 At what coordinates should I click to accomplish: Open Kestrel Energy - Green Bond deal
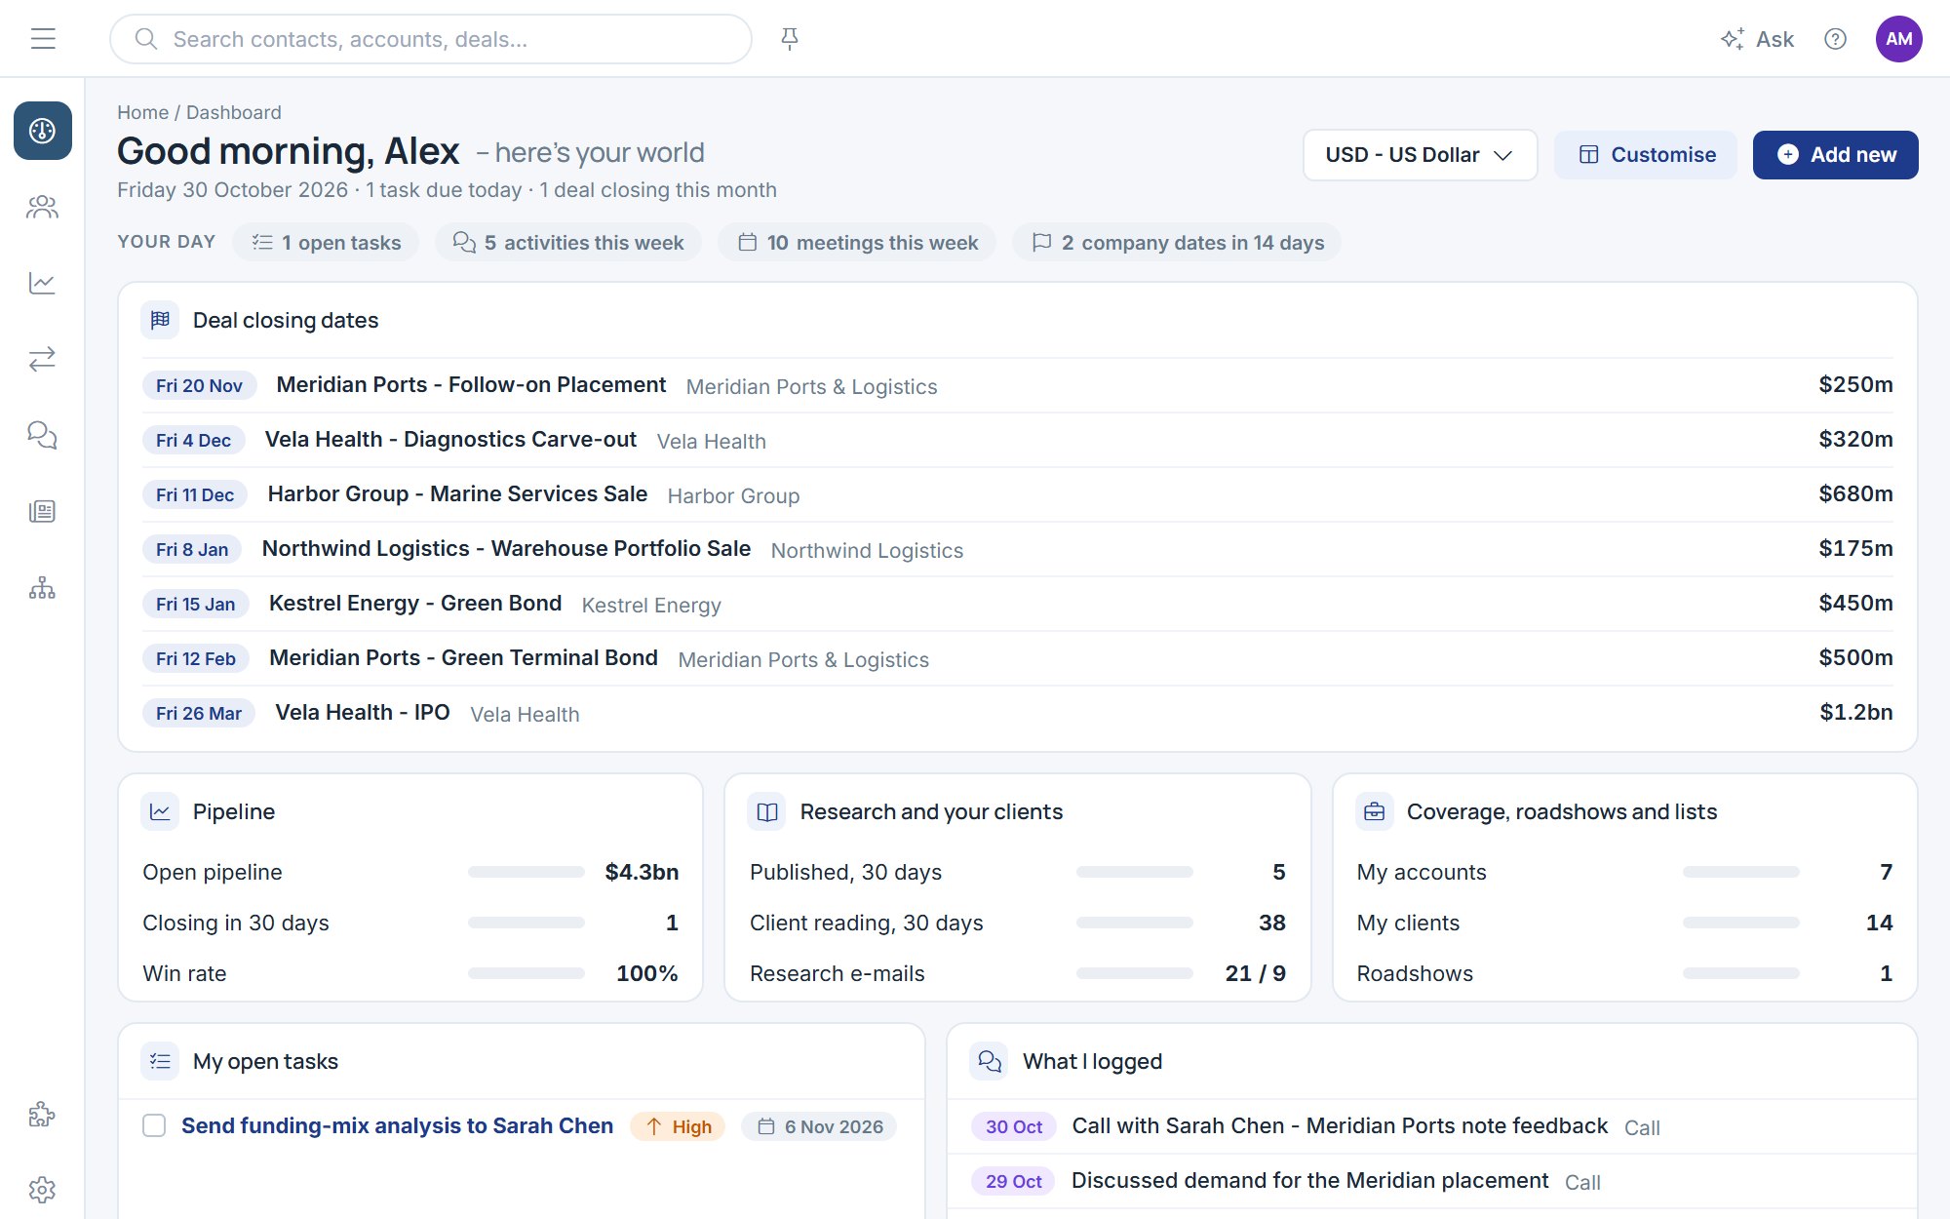pyautogui.click(x=1018, y=604)
